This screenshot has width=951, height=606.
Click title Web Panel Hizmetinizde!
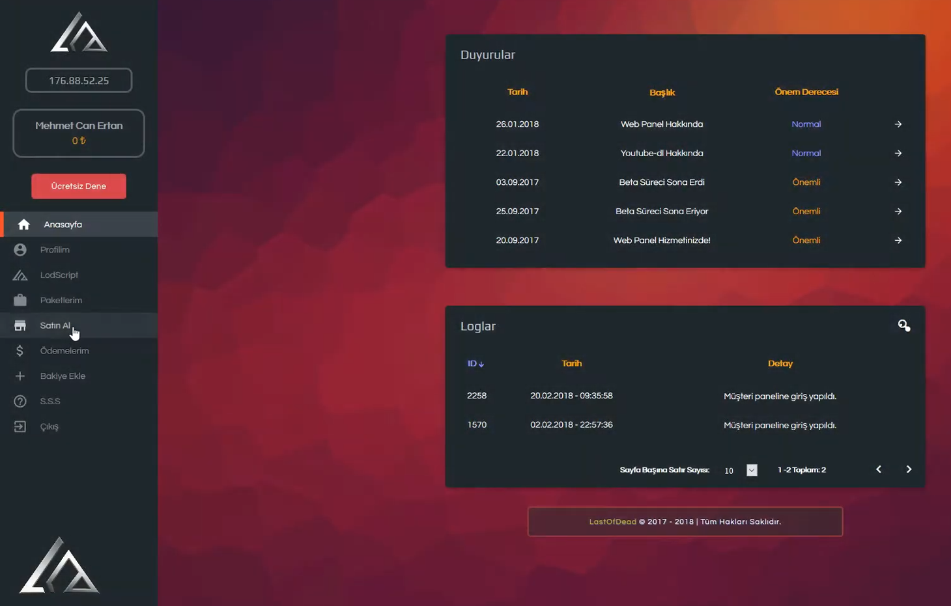click(662, 240)
